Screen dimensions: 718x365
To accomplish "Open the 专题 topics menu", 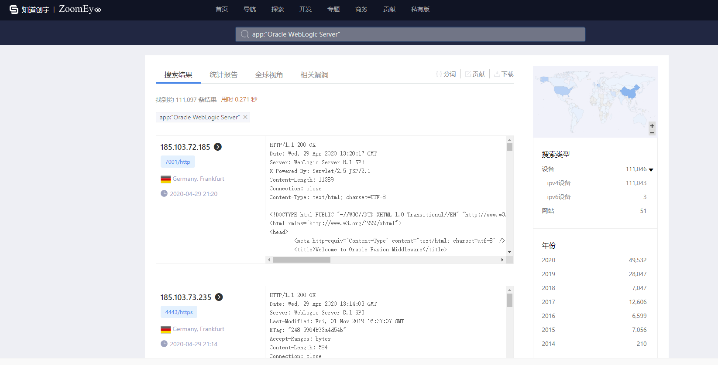I will pyautogui.click(x=333, y=9).
